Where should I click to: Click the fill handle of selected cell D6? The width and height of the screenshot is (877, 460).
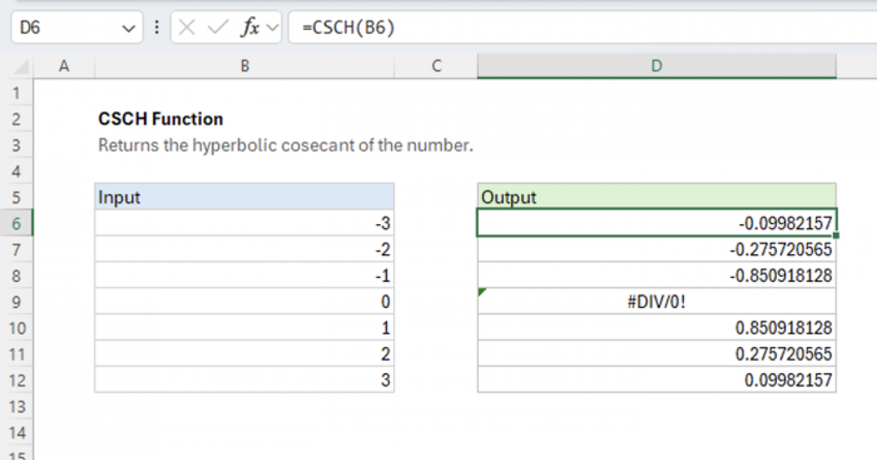(x=835, y=234)
